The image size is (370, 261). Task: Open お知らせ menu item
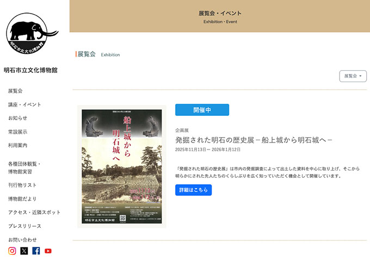(x=18, y=118)
